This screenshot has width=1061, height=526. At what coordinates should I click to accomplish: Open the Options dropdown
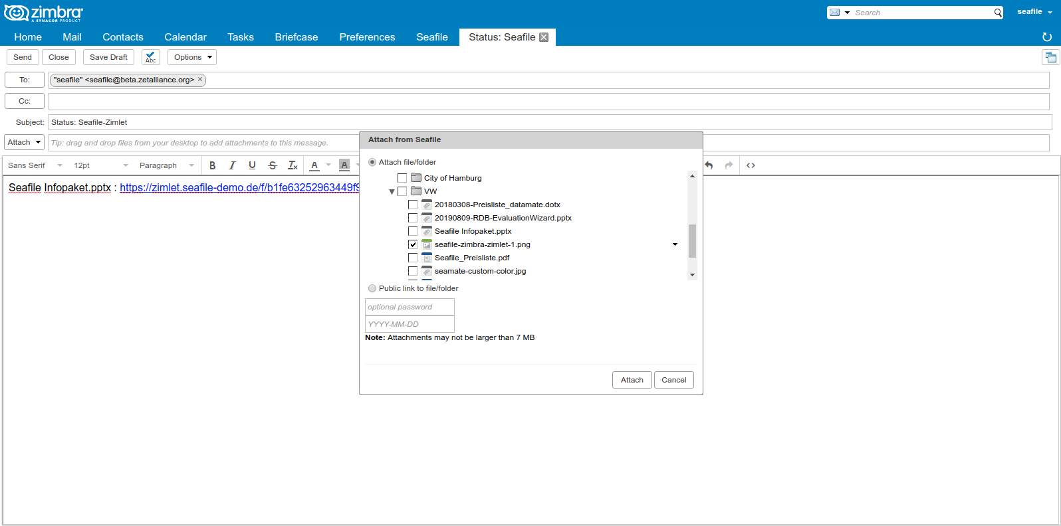(192, 57)
